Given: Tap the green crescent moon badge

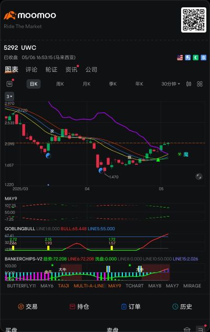Looking at the screenshot, I should click(196, 58).
